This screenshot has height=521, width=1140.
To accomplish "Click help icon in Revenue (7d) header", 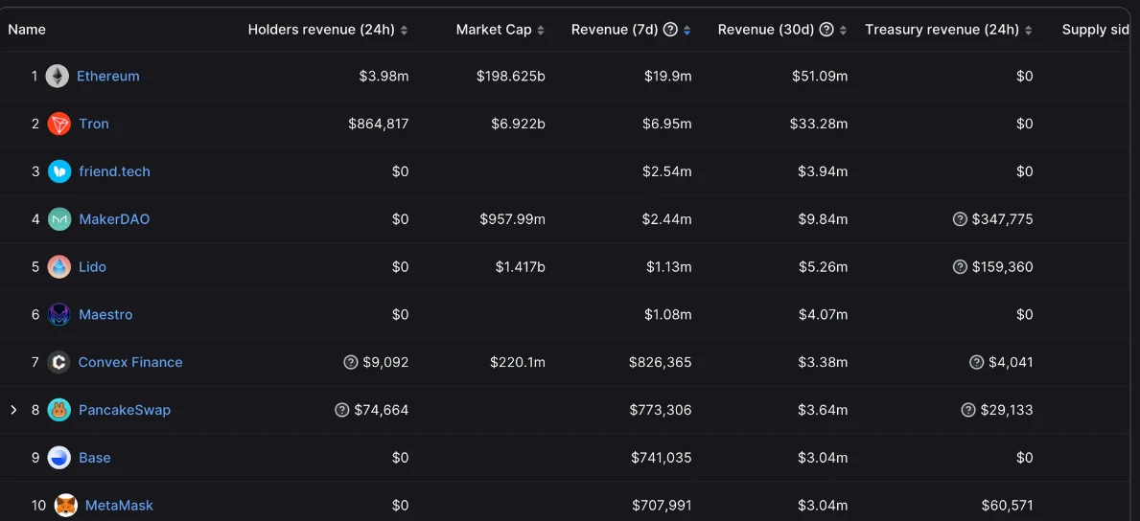I will point(670,30).
